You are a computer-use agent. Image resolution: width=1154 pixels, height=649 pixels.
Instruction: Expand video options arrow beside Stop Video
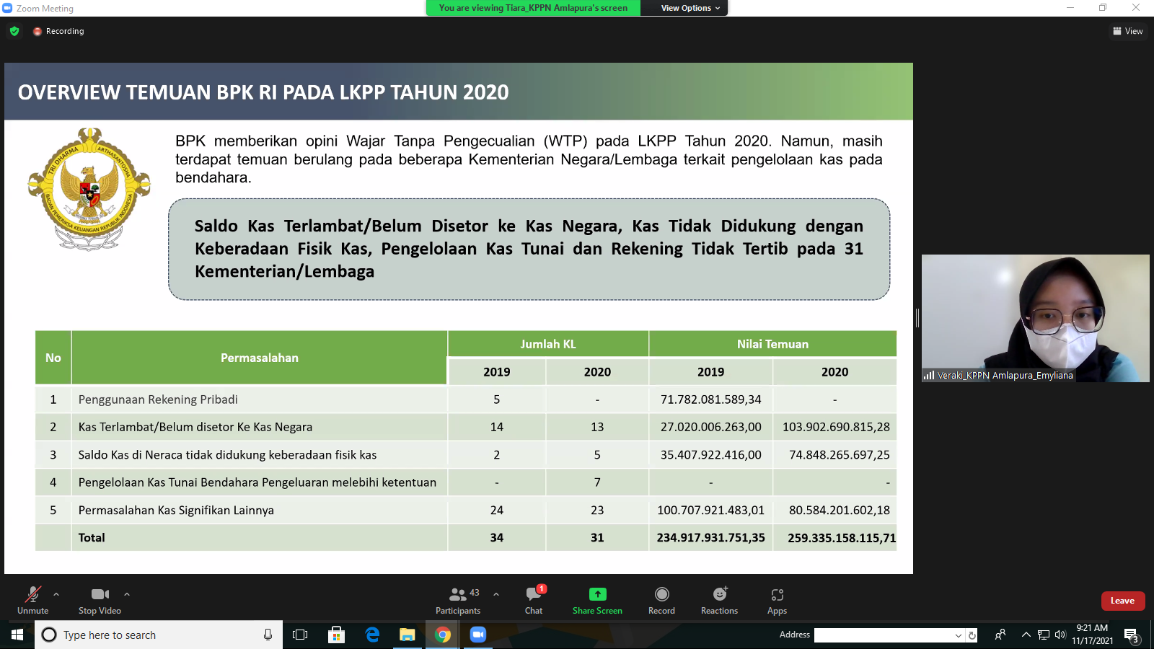[127, 594]
